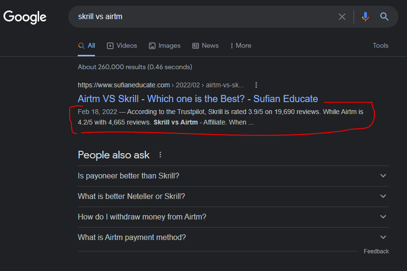Clear the search box with the X icon

[x=342, y=17]
